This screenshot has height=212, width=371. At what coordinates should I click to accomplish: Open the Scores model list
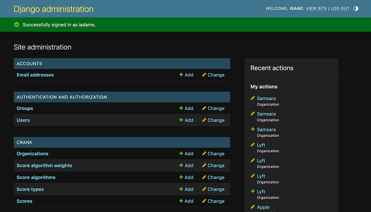click(24, 201)
